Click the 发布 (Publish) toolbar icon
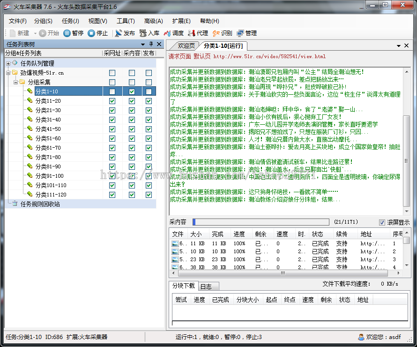This screenshot has height=347, width=417. coord(119,33)
